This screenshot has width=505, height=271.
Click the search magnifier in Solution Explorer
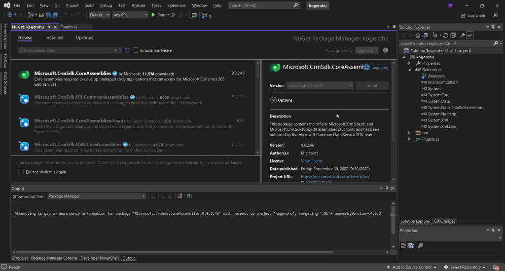[496, 43]
